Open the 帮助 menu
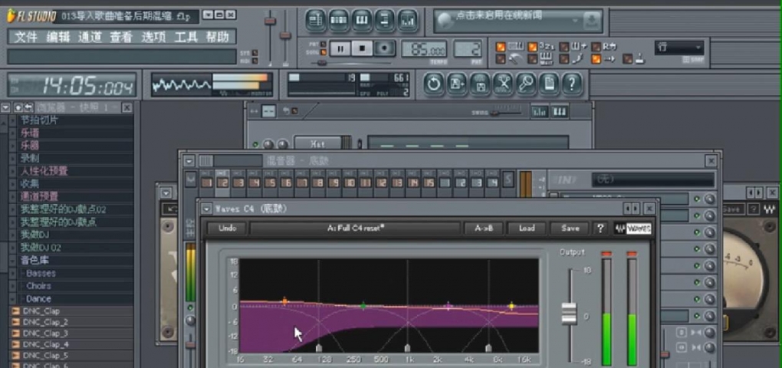 click(218, 37)
